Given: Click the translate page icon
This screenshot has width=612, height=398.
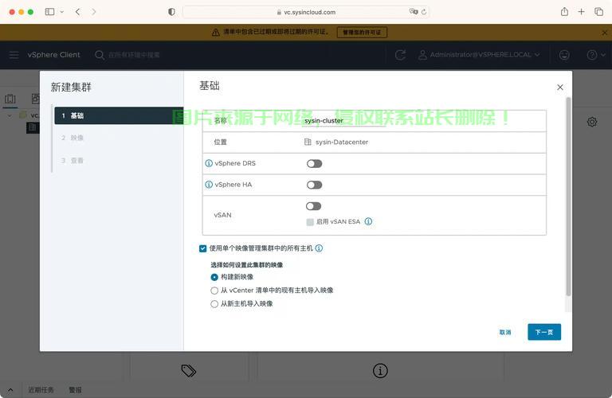Looking at the screenshot, I should tap(414, 12).
